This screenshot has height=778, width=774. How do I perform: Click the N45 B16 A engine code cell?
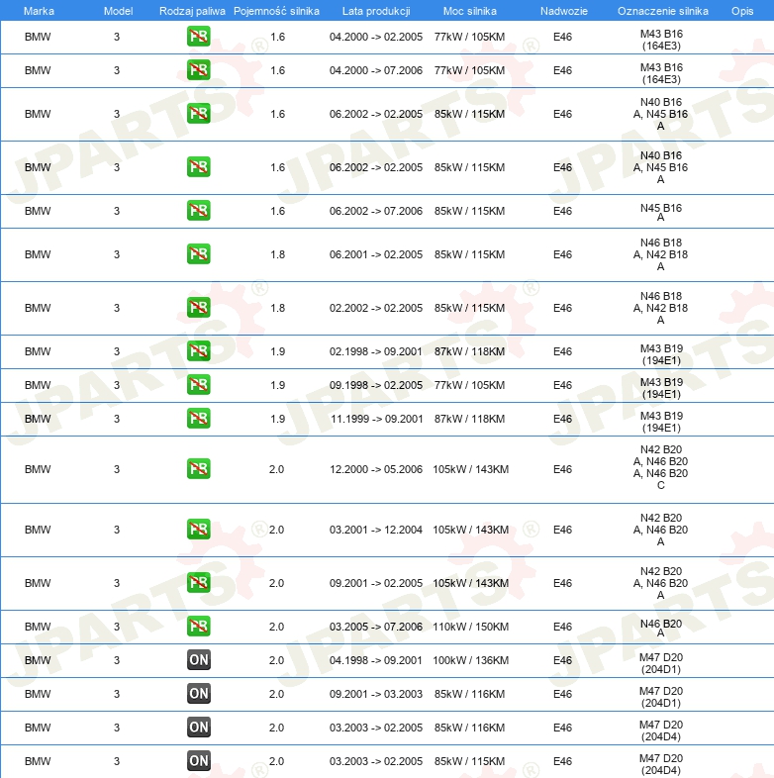coord(661,212)
